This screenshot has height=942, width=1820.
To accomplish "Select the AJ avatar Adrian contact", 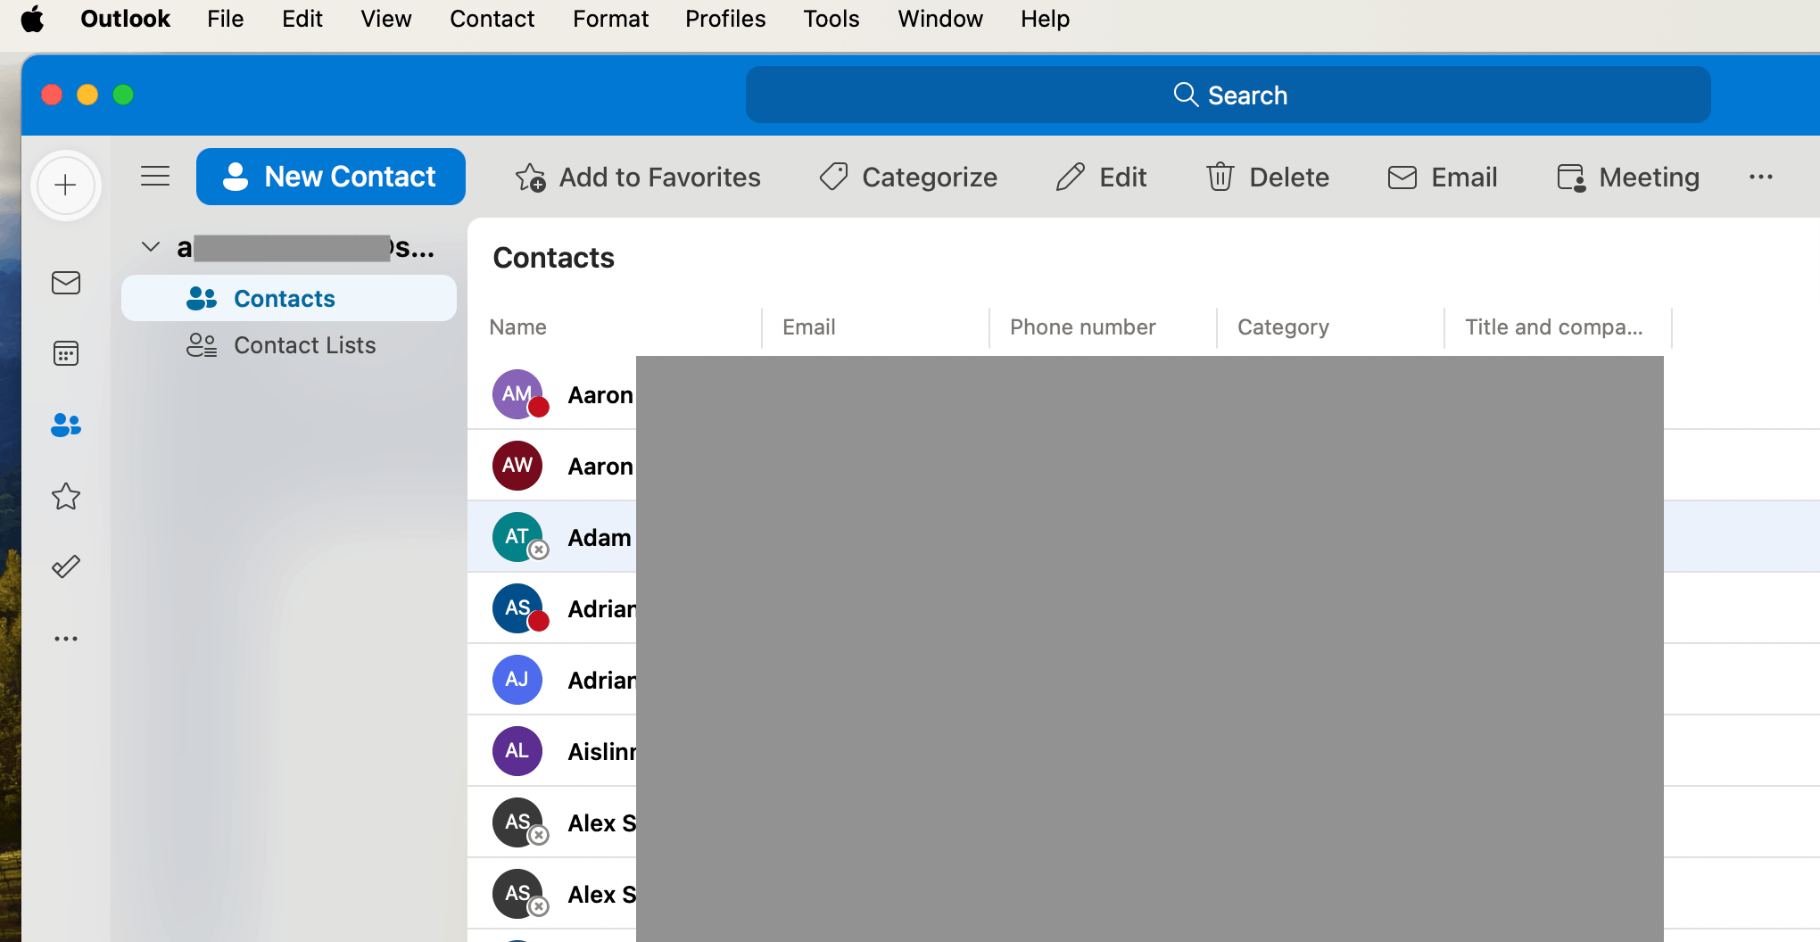I will point(517,680).
